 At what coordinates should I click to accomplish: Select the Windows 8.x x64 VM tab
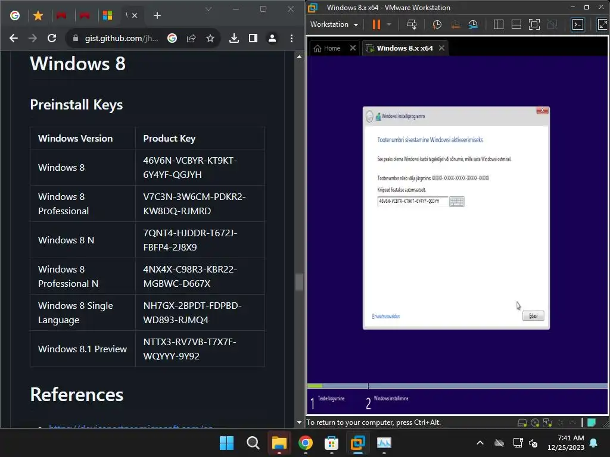[x=400, y=48]
